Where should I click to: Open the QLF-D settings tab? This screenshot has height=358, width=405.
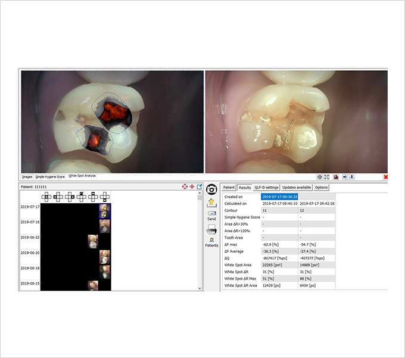click(266, 188)
